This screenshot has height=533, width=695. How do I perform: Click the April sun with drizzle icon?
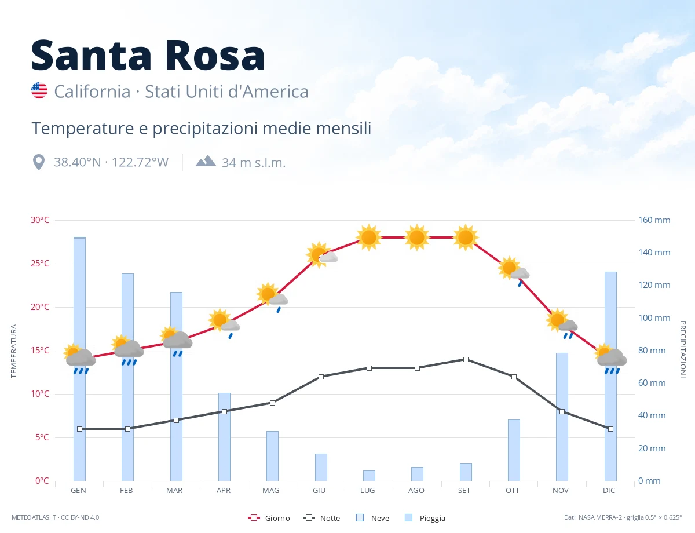[224, 323]
